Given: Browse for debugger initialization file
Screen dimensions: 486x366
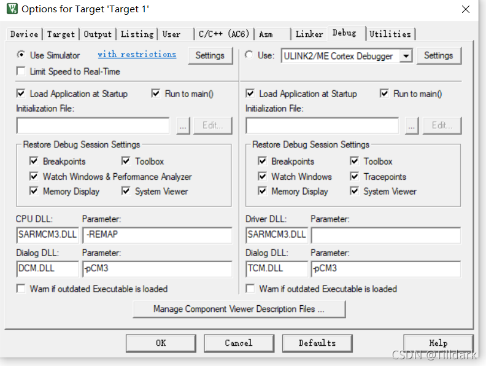Looking at the screenshot, I should pyautogui.click(x=412, y=126).
